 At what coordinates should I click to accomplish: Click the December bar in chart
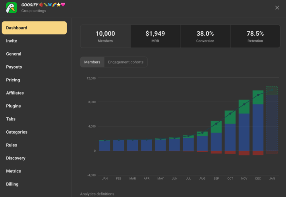[x=258, y=123]
